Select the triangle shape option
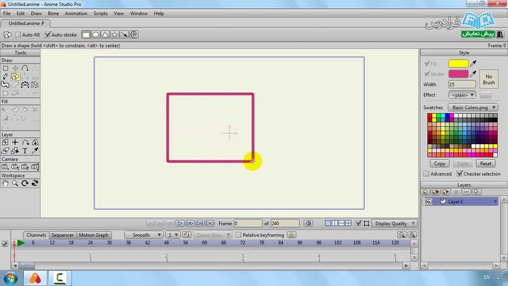508x286 pixels. (x=105, y=35)
